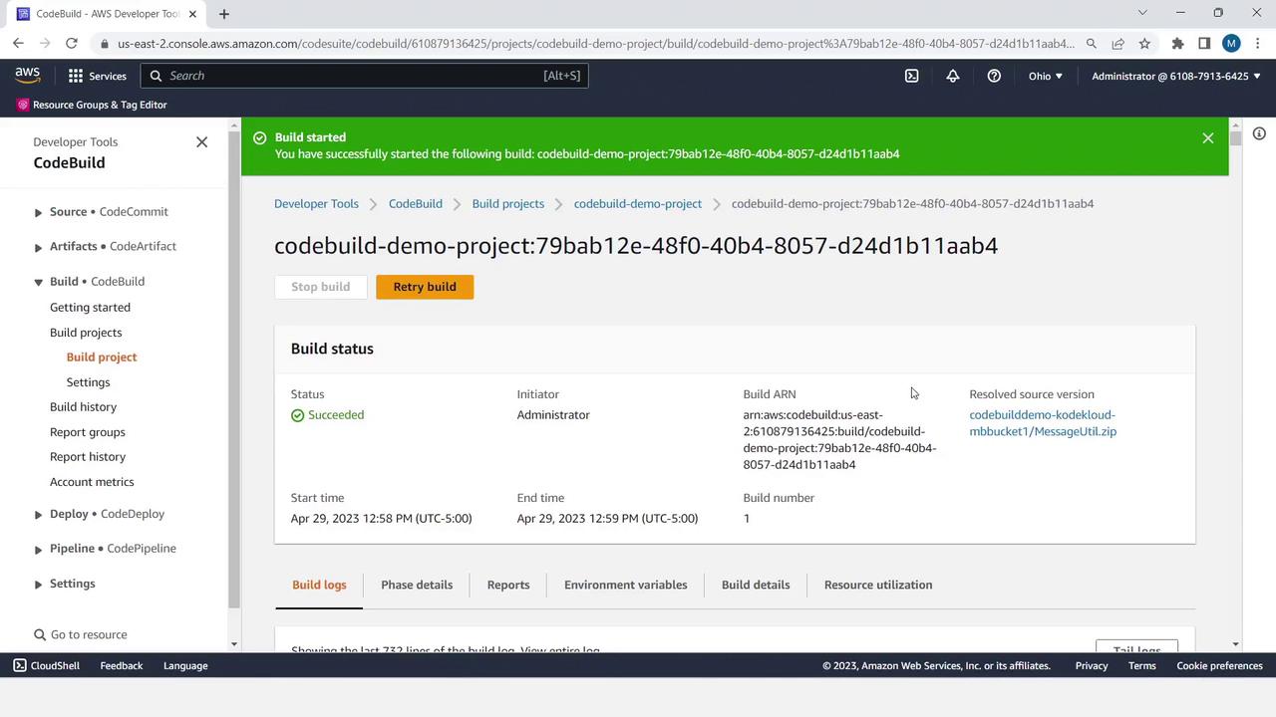Screen dimensions: 1276x717
Task: Open the Terms link in footer
Action: tap(1142, 665)
